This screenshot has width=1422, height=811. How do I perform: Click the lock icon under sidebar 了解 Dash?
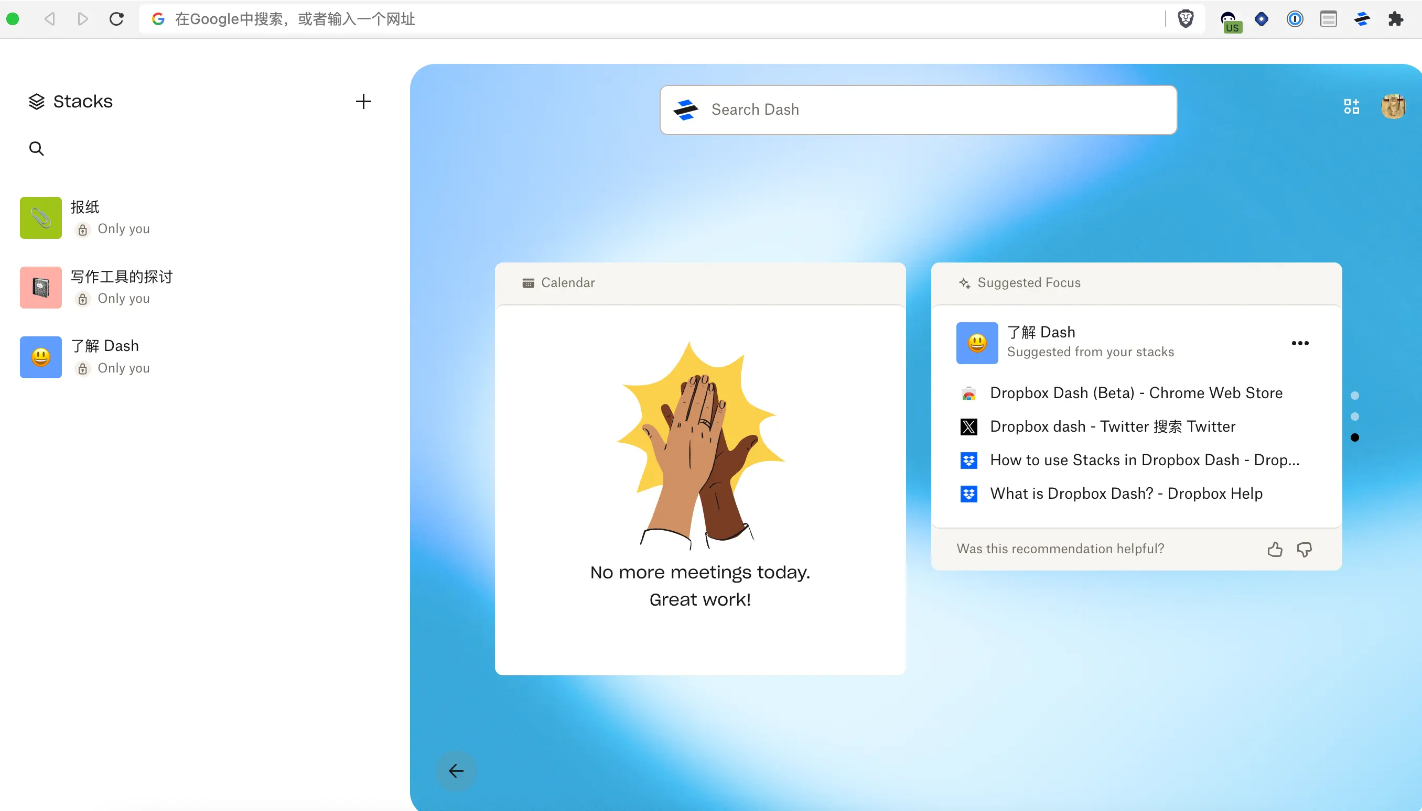[82, 369]
